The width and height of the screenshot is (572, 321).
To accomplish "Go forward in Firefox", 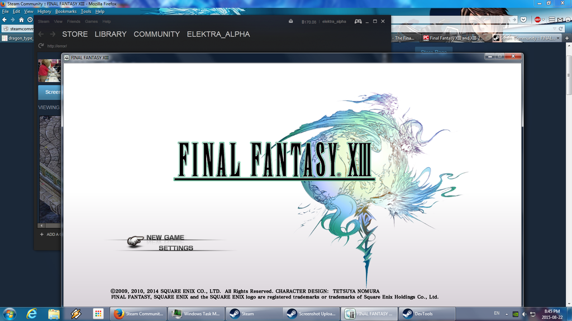I will 13,20.
